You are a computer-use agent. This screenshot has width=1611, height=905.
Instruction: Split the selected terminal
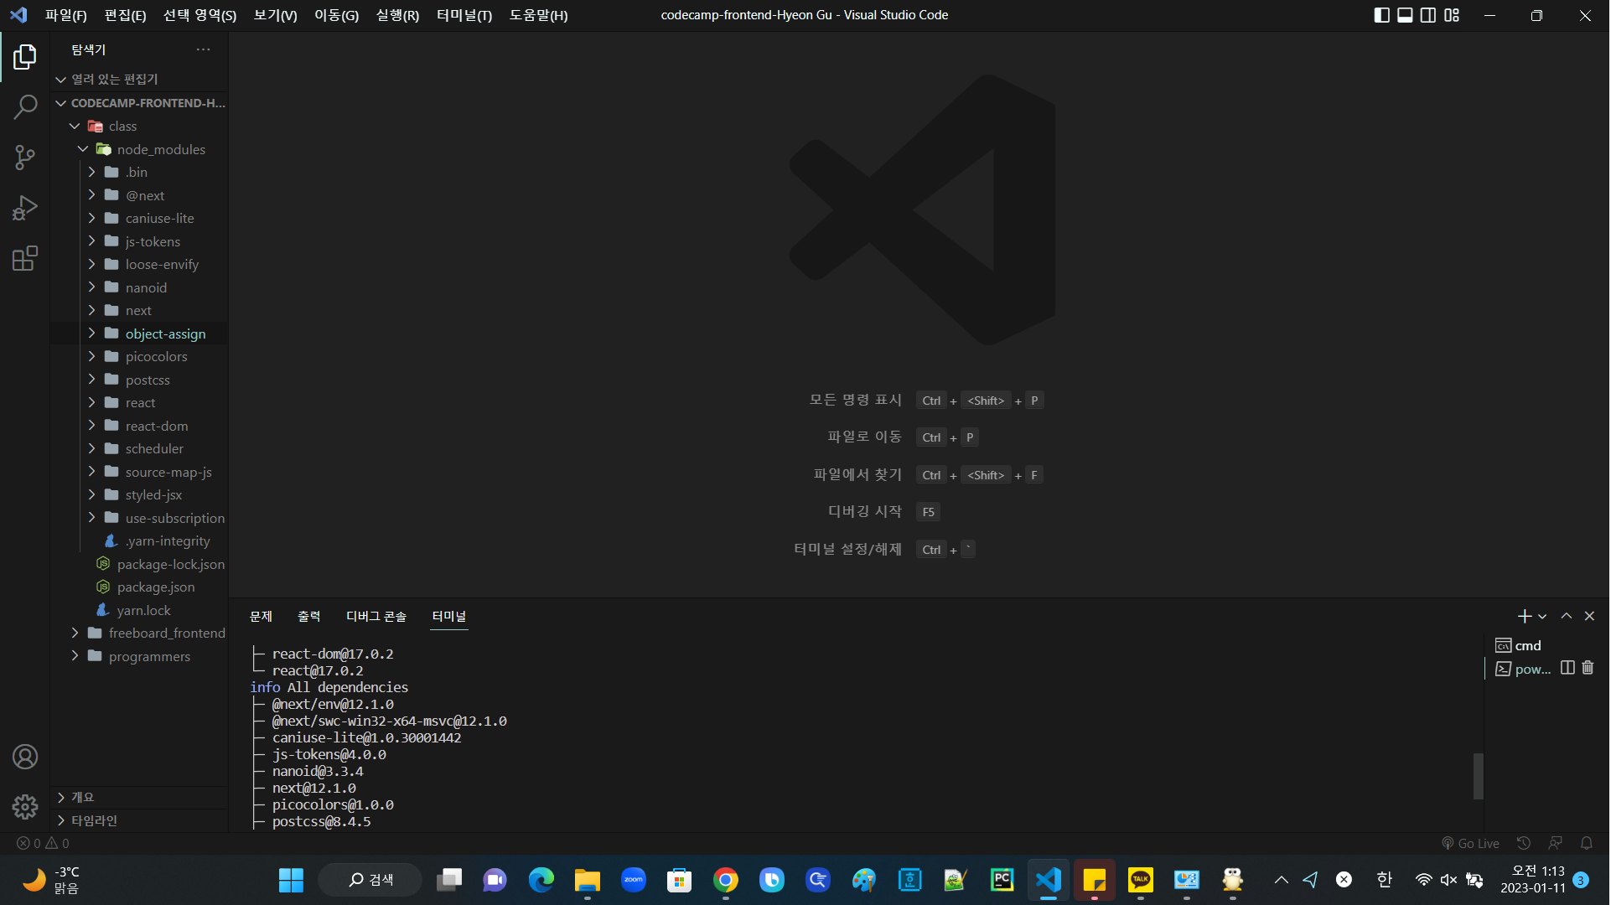[x=1567, y=668]
